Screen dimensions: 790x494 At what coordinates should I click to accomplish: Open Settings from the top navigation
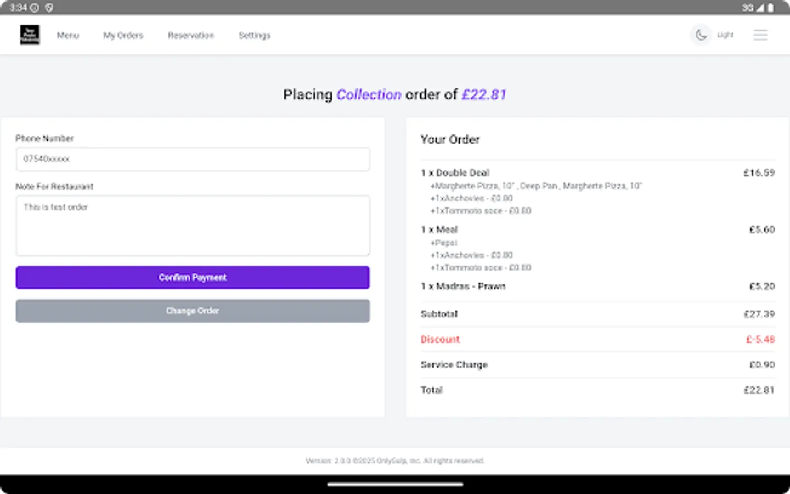point(255,35)
